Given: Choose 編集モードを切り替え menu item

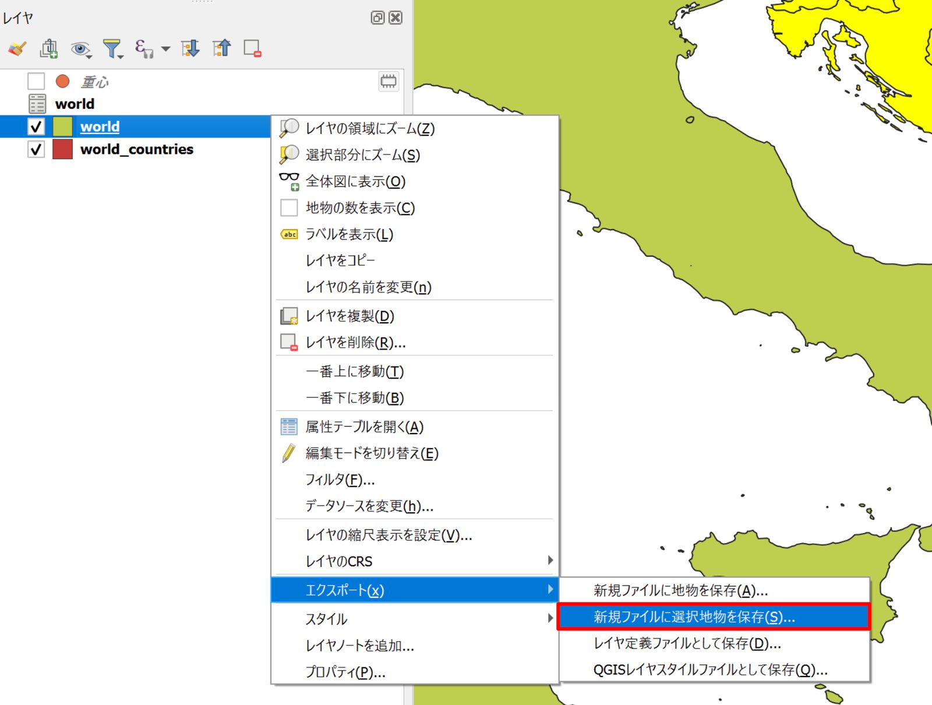Looking at the screenshot, I should point(415,453).
